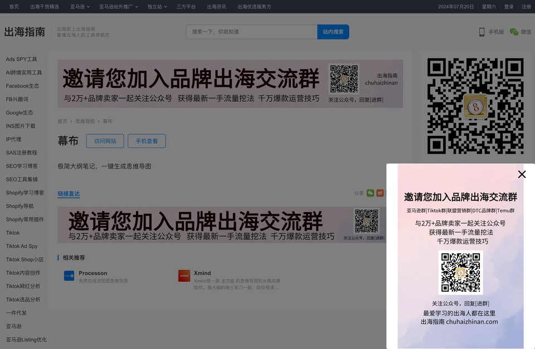Image resolution: width=535 pixels, height=349 pixels.
Task: Click the 链接直达 link
Action: pyautogui.click(x=69, y=194)
